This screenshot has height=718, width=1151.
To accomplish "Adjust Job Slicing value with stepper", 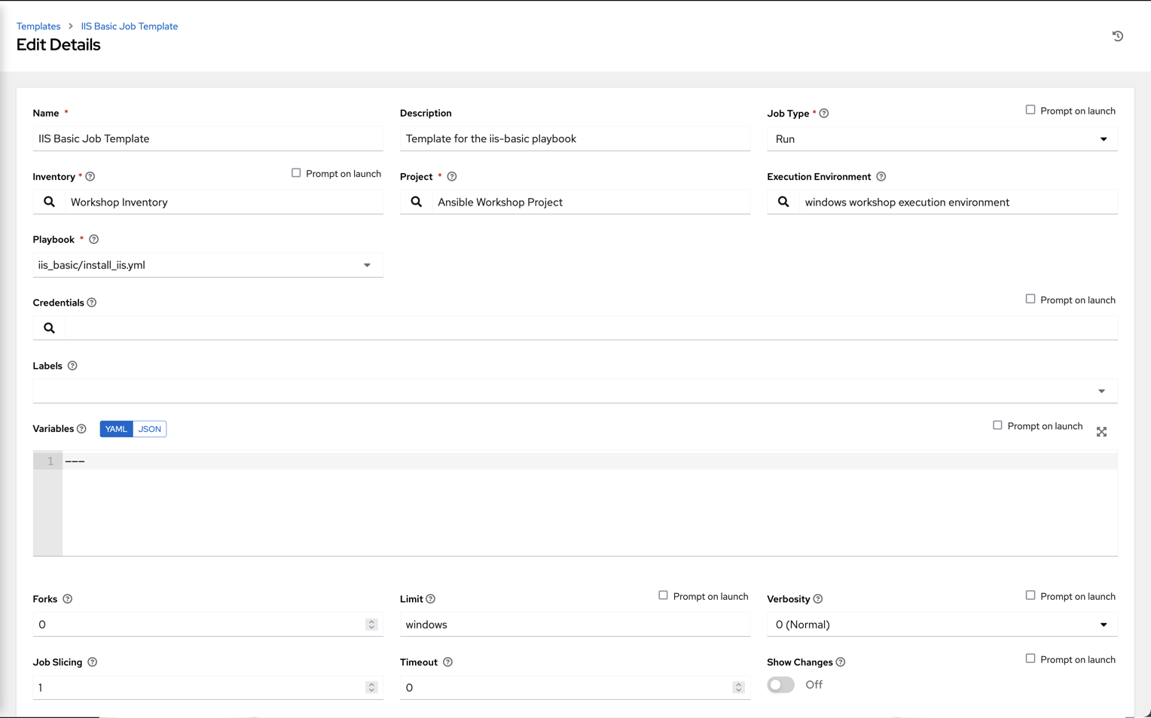I will [x=371, y=687].
